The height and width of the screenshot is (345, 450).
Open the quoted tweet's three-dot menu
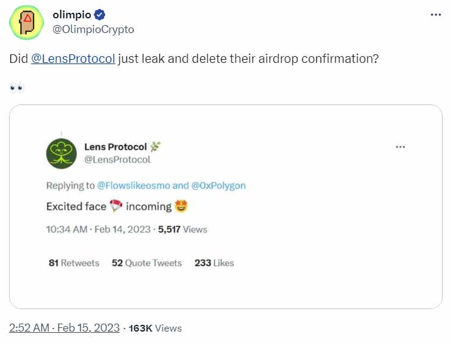click(401, 147)
